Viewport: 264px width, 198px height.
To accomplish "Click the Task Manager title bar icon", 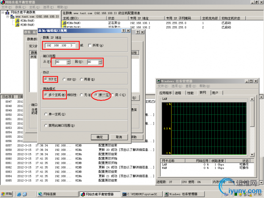I will 158,81.
